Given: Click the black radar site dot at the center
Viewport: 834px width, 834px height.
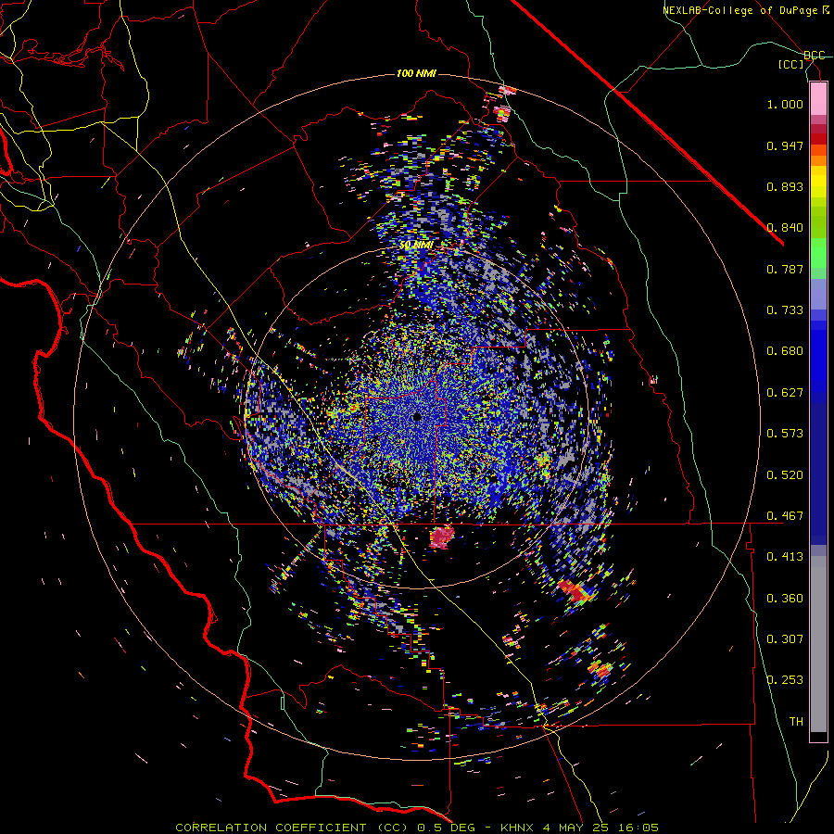Looking at the screenshot, I should [417, 417].
